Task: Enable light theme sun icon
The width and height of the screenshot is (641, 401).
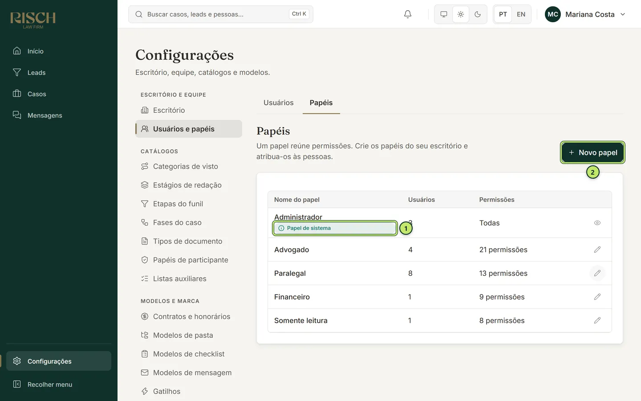Action: [x=461, y=14]
